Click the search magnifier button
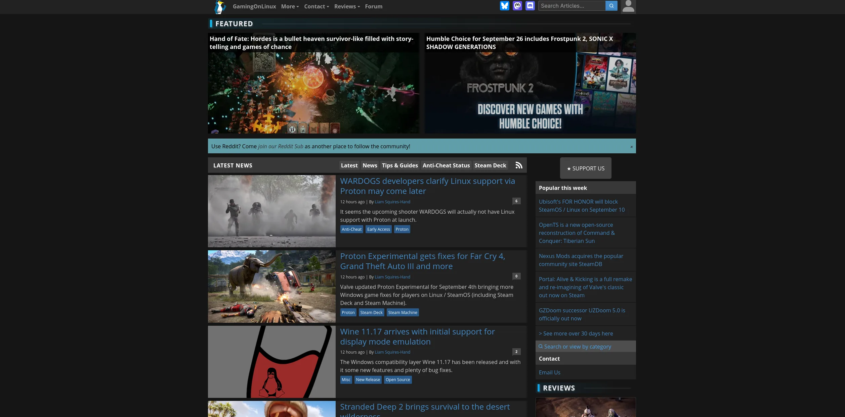The height and width of the screenshot is (417, 845). (611, 6)
